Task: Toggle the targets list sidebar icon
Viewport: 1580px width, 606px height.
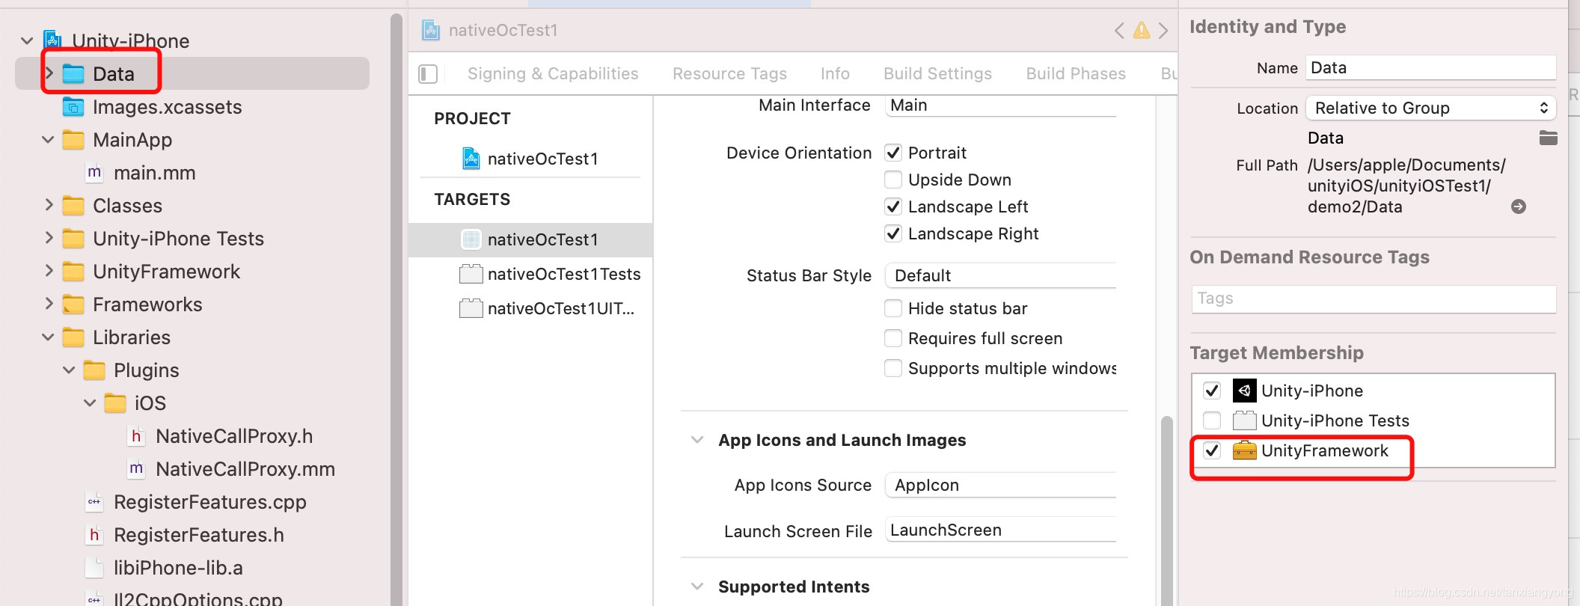Action: point(428,73)
